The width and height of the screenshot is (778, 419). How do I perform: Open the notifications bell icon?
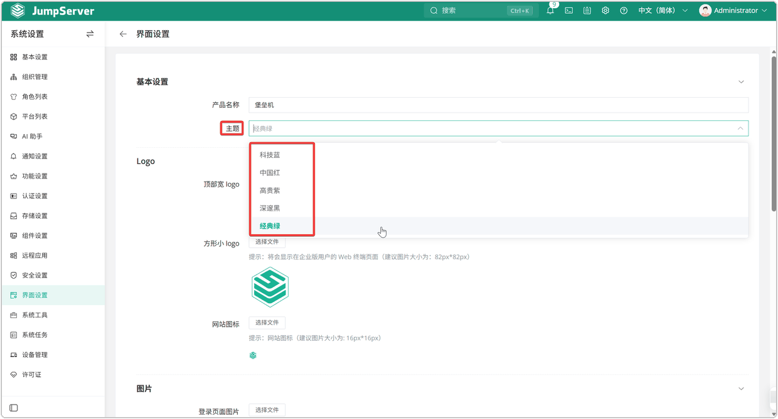(550, 11)
